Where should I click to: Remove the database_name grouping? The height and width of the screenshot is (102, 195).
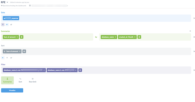115,37
